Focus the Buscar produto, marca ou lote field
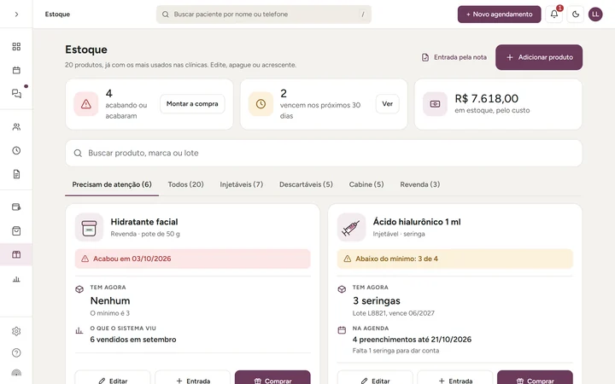 (324, 153)
